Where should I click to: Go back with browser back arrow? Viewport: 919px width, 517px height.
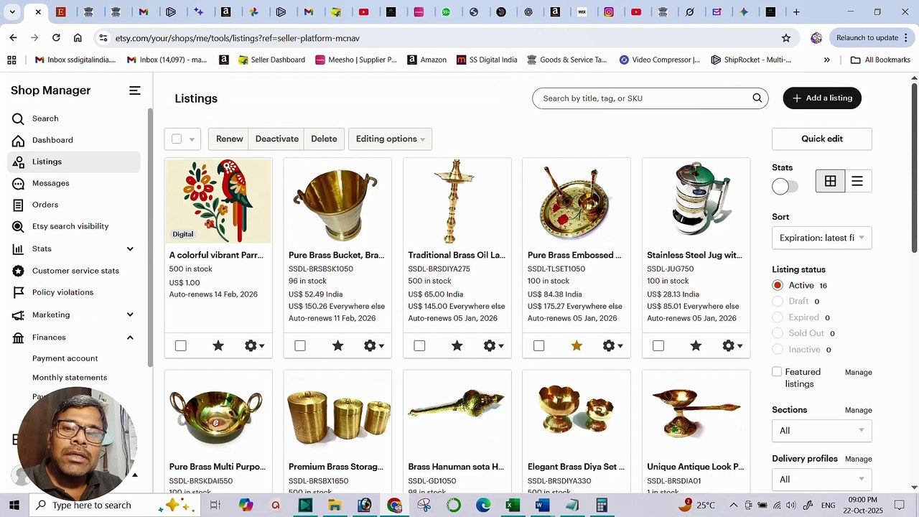click(13, 38)
